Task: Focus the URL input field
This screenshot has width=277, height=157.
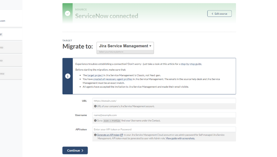Action: click(x=164, y=101)
